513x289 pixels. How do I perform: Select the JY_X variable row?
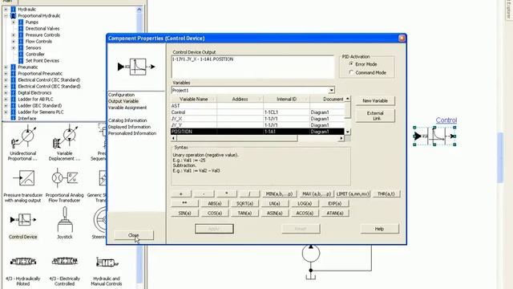pyautogui.click(x=257, y=119)
